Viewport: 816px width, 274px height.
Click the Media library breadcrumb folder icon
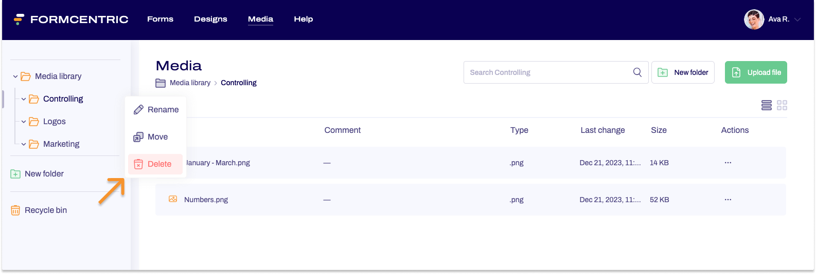pyautogui.click(x=161, y=83)
